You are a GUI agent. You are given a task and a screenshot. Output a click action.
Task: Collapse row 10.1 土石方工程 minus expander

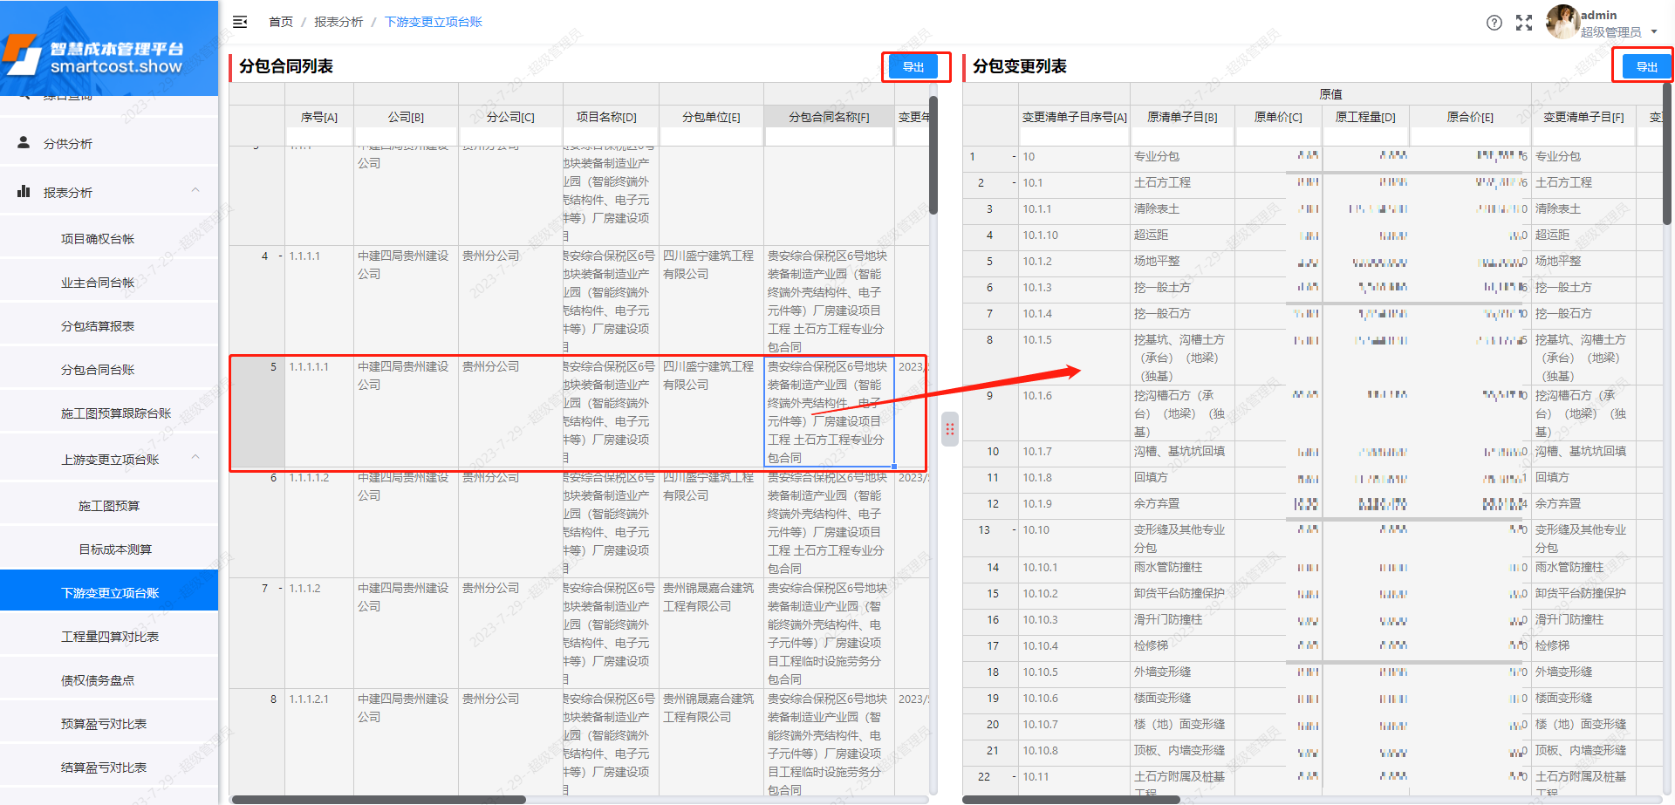click(1012, 183)
